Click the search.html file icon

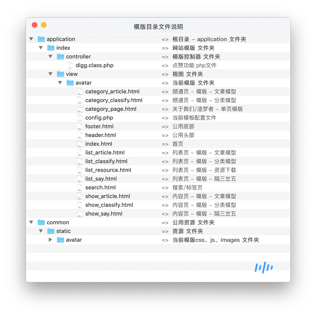(80, 187)
